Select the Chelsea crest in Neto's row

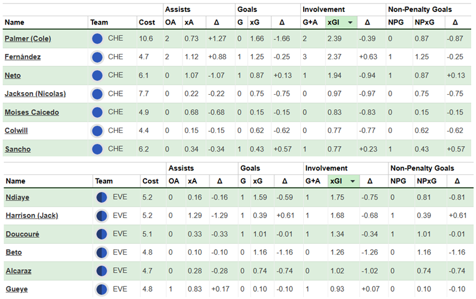click(97, 76)
